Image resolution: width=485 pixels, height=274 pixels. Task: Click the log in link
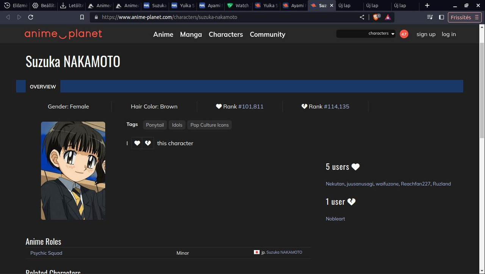[449, 34]
